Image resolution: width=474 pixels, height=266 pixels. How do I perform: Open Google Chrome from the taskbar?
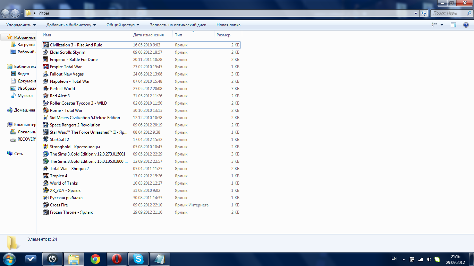[95, 259]
